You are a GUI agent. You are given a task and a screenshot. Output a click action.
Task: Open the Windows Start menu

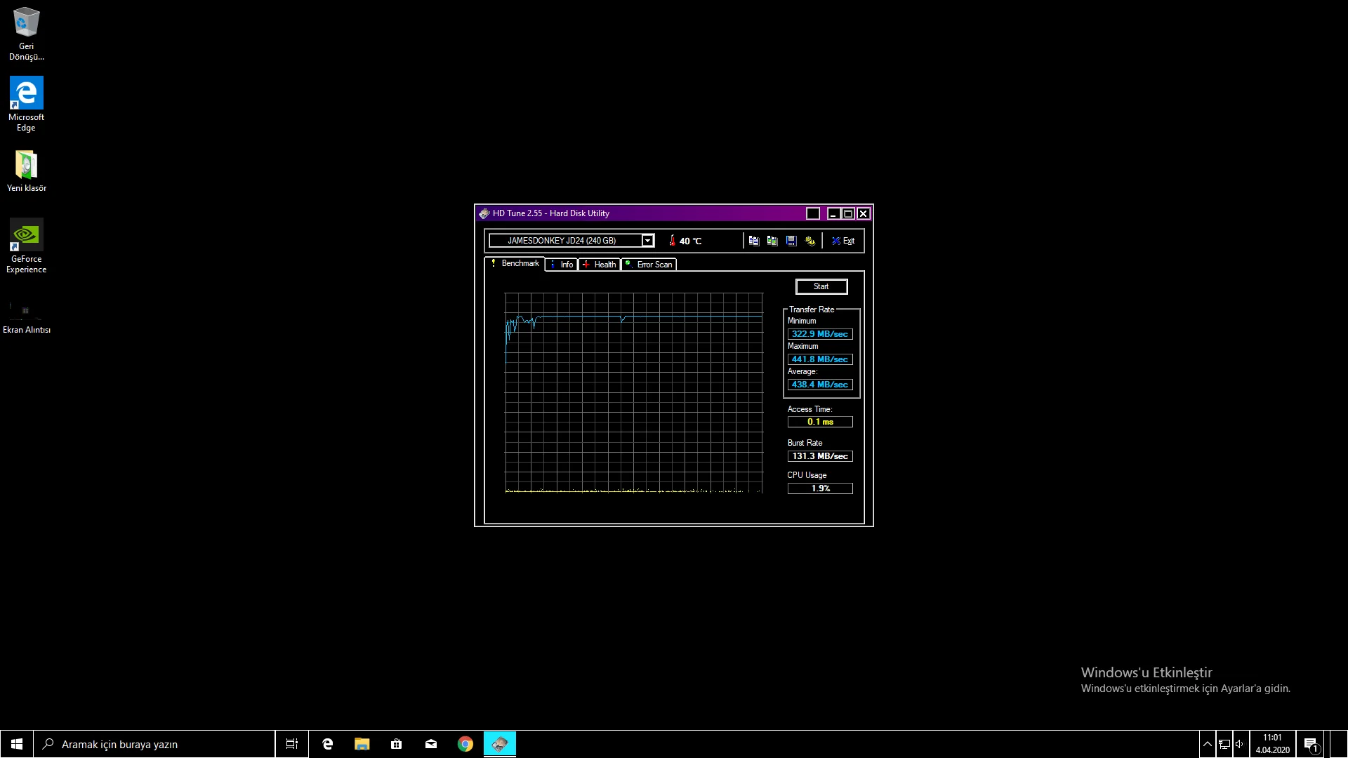(x=17, y=744)
